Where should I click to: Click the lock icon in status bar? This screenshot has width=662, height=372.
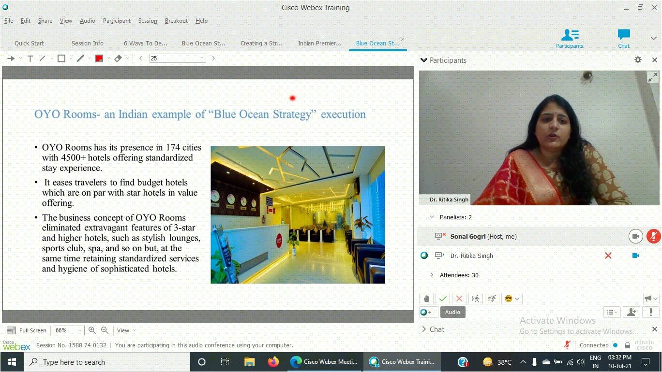(x=627, y=345)
